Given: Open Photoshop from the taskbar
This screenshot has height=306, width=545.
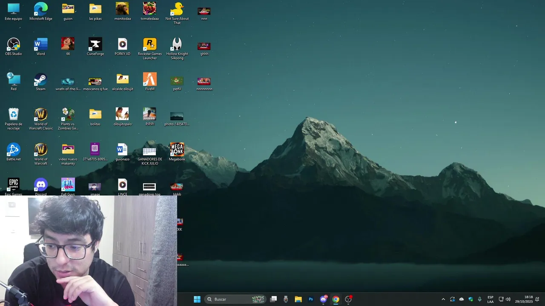Looking at the screenshot, I should point(311,299).
